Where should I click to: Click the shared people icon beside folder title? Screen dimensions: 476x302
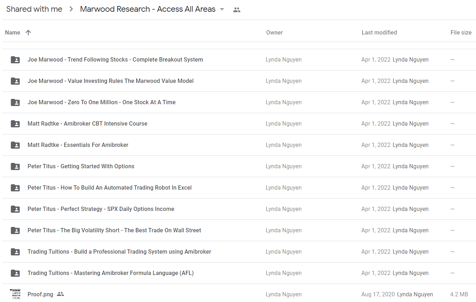pyautogui.click(x=237, y=10)
